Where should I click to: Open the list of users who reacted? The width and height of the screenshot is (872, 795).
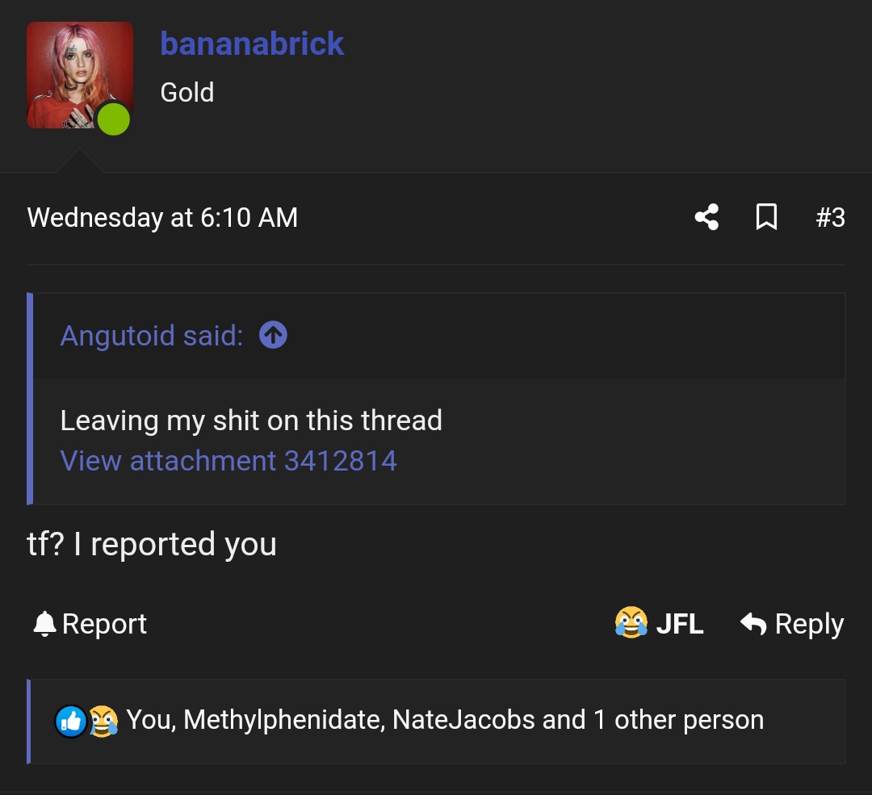(x=445, y=720)
